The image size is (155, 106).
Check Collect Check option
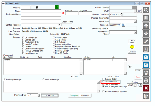pos(54,38)
